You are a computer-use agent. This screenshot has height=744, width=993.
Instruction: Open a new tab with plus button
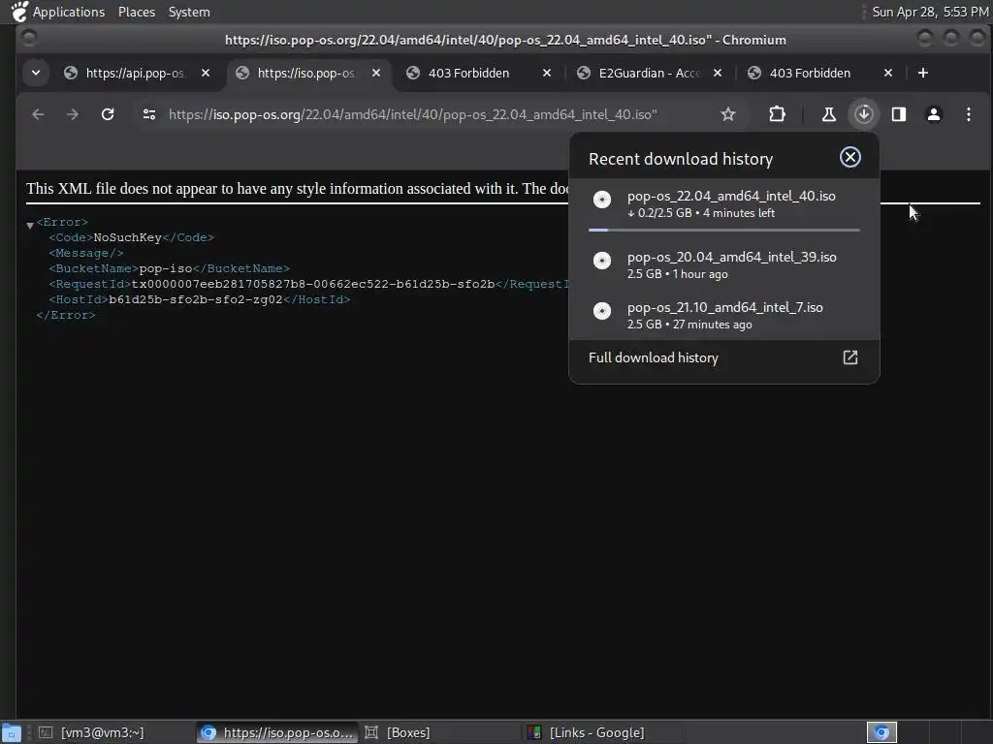click(x=923, y=73)
